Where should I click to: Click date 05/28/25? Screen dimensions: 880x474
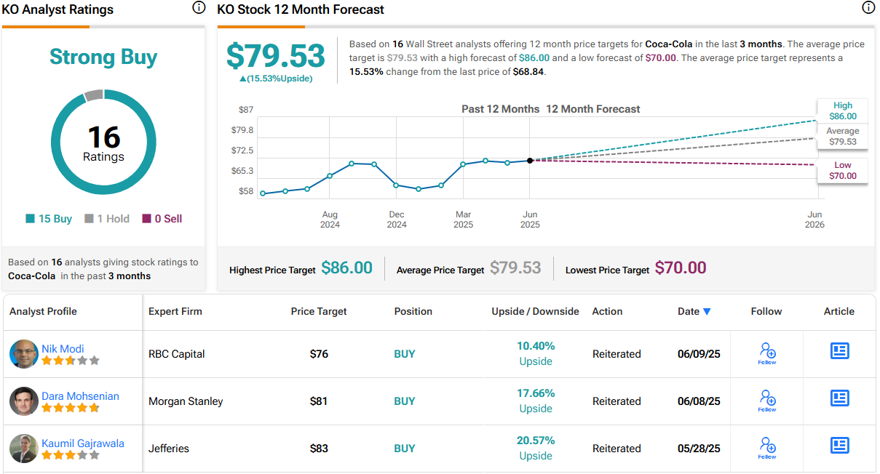(x=699, y=449)
